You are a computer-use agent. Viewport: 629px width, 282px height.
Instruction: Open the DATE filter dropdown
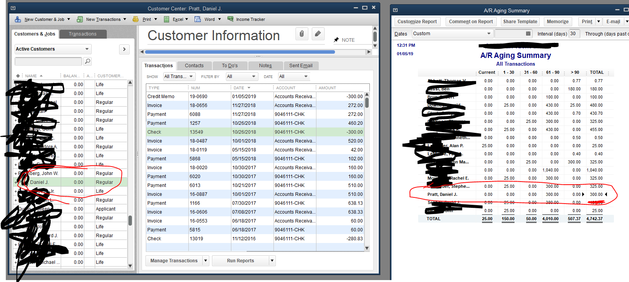(294, 76)
